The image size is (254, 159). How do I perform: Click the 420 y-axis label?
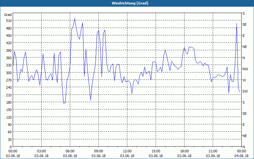click(9, 43)
